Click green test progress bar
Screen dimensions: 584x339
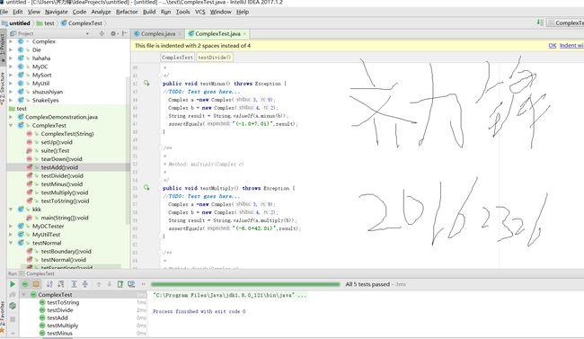coord(245,284)
